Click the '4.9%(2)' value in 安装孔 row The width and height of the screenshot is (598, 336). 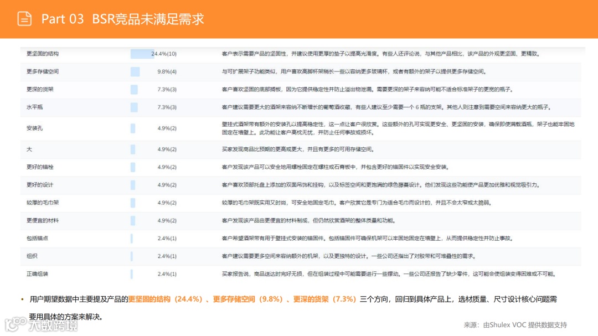coord(167,128)
